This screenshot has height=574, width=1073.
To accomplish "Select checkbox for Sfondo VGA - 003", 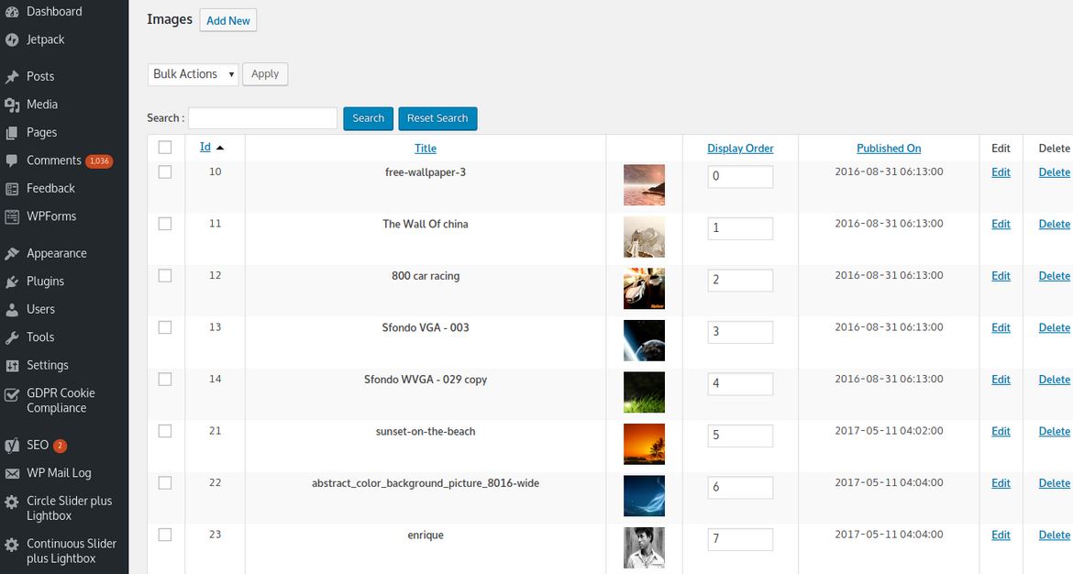I will point(165,327).
